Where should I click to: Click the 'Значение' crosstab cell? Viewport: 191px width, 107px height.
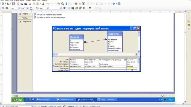(132, 66)
